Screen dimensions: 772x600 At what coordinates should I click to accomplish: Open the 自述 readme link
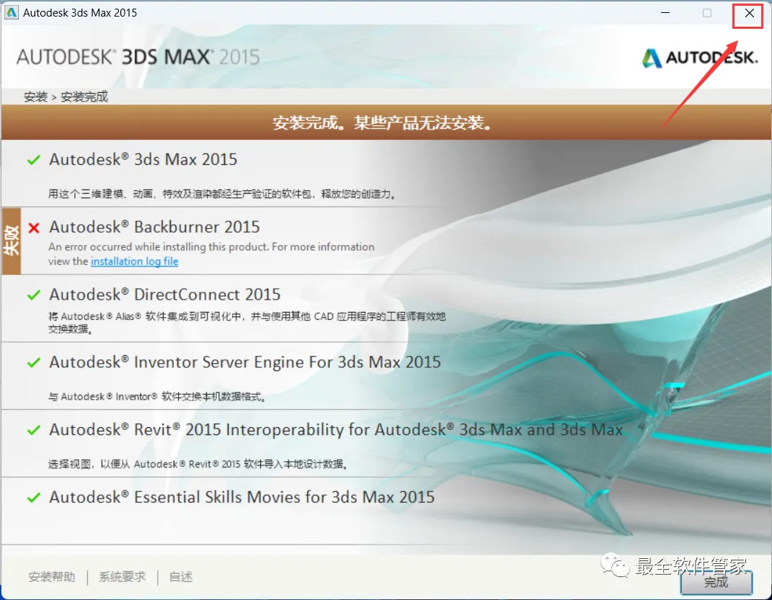click(181, 577)
